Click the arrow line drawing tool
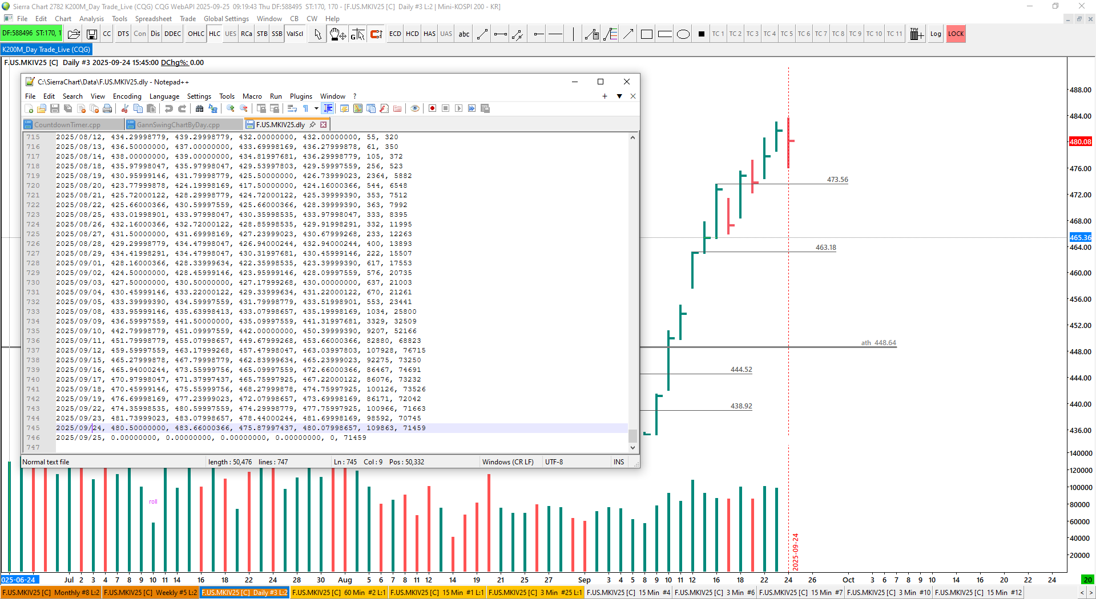The height and width of the screenshot is (599, 1096). coord(628,34)
